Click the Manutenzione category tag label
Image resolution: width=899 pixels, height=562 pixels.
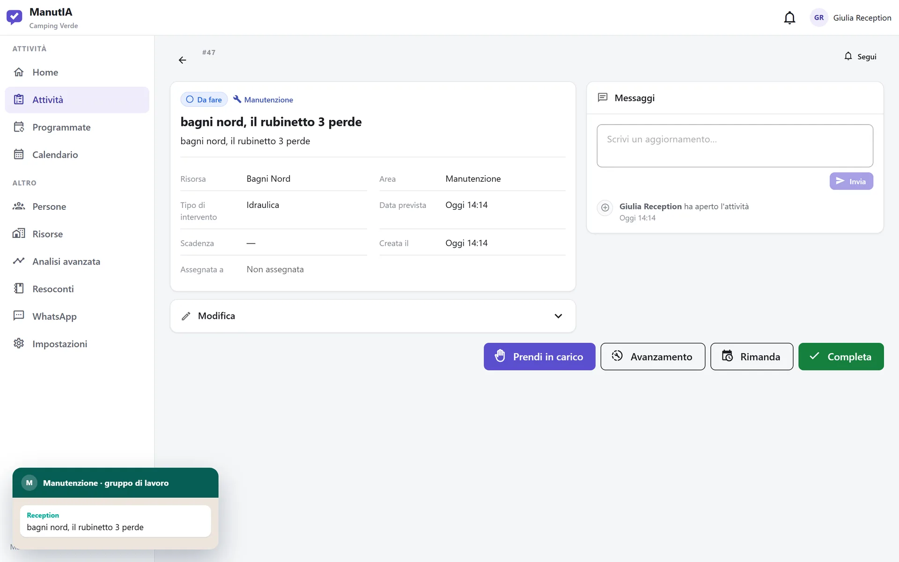(268, 100)
